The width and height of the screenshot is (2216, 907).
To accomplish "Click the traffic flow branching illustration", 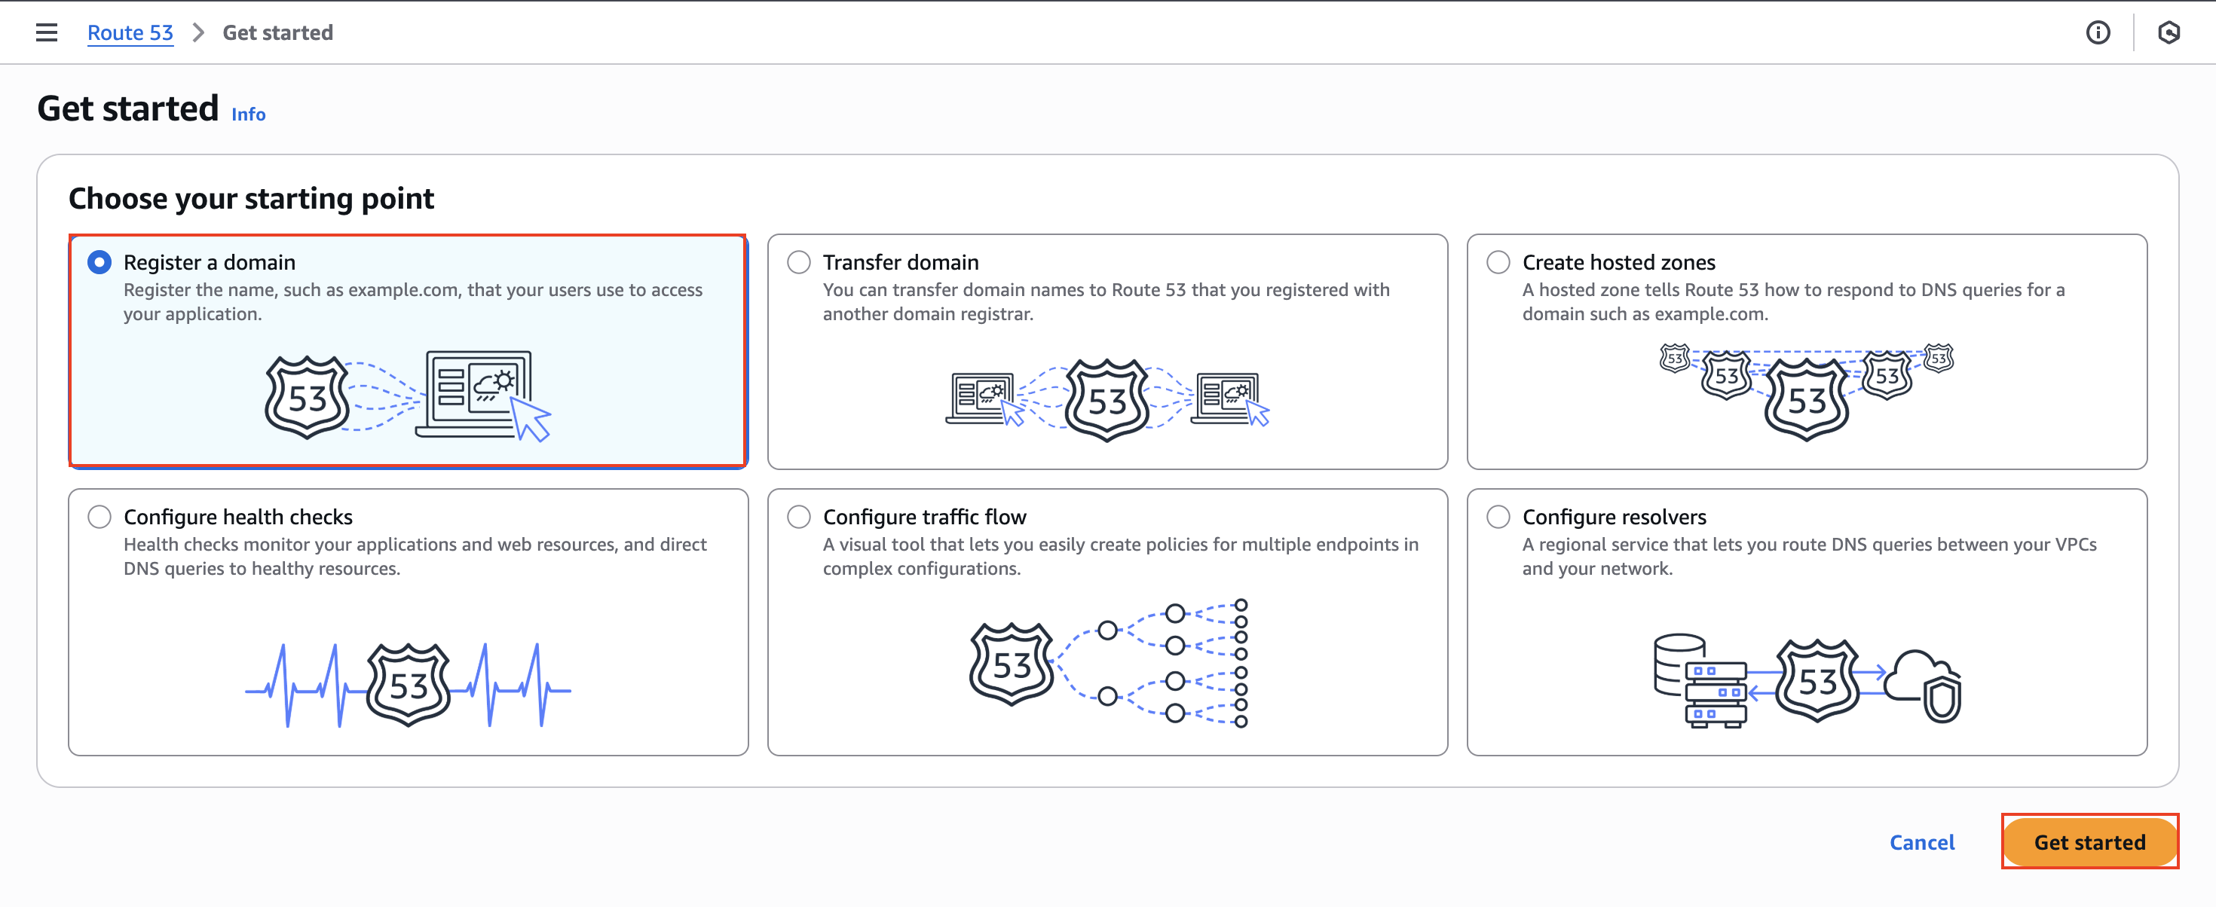I will 1108,664.
